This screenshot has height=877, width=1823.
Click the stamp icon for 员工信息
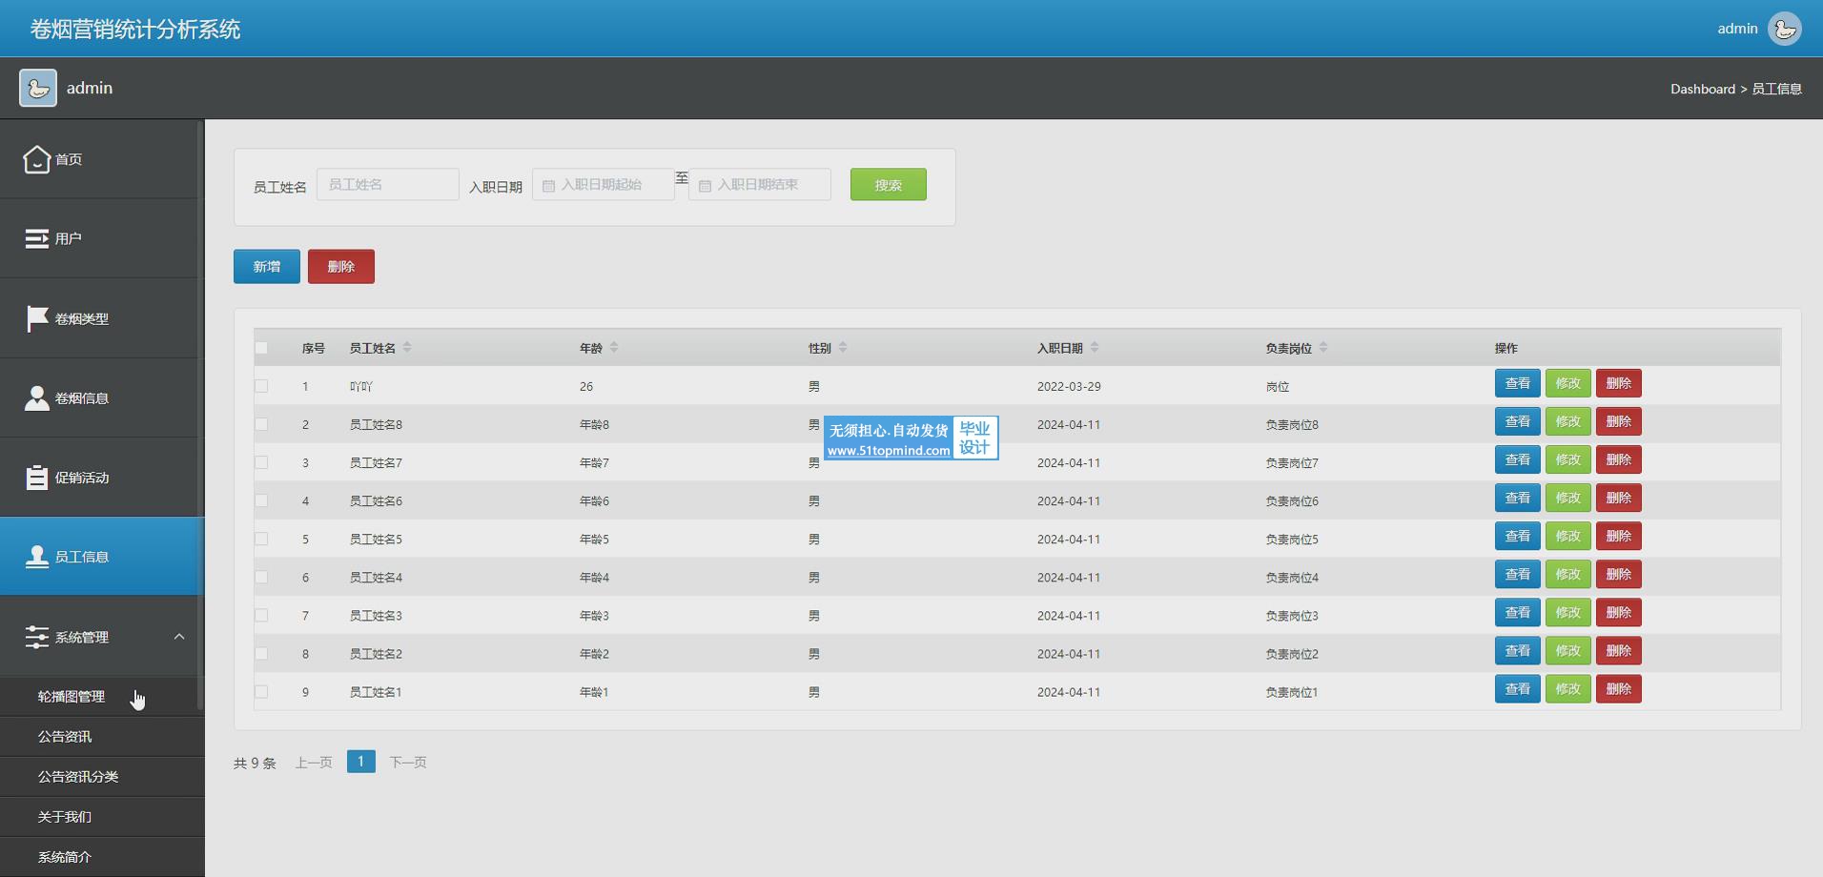click(36, 557)
